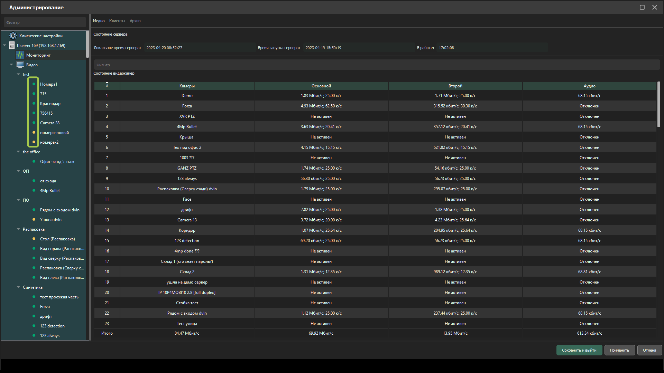Click the camera table vertical scrollbar
Viewport: 664px width, 373px height.
(658, 104)
